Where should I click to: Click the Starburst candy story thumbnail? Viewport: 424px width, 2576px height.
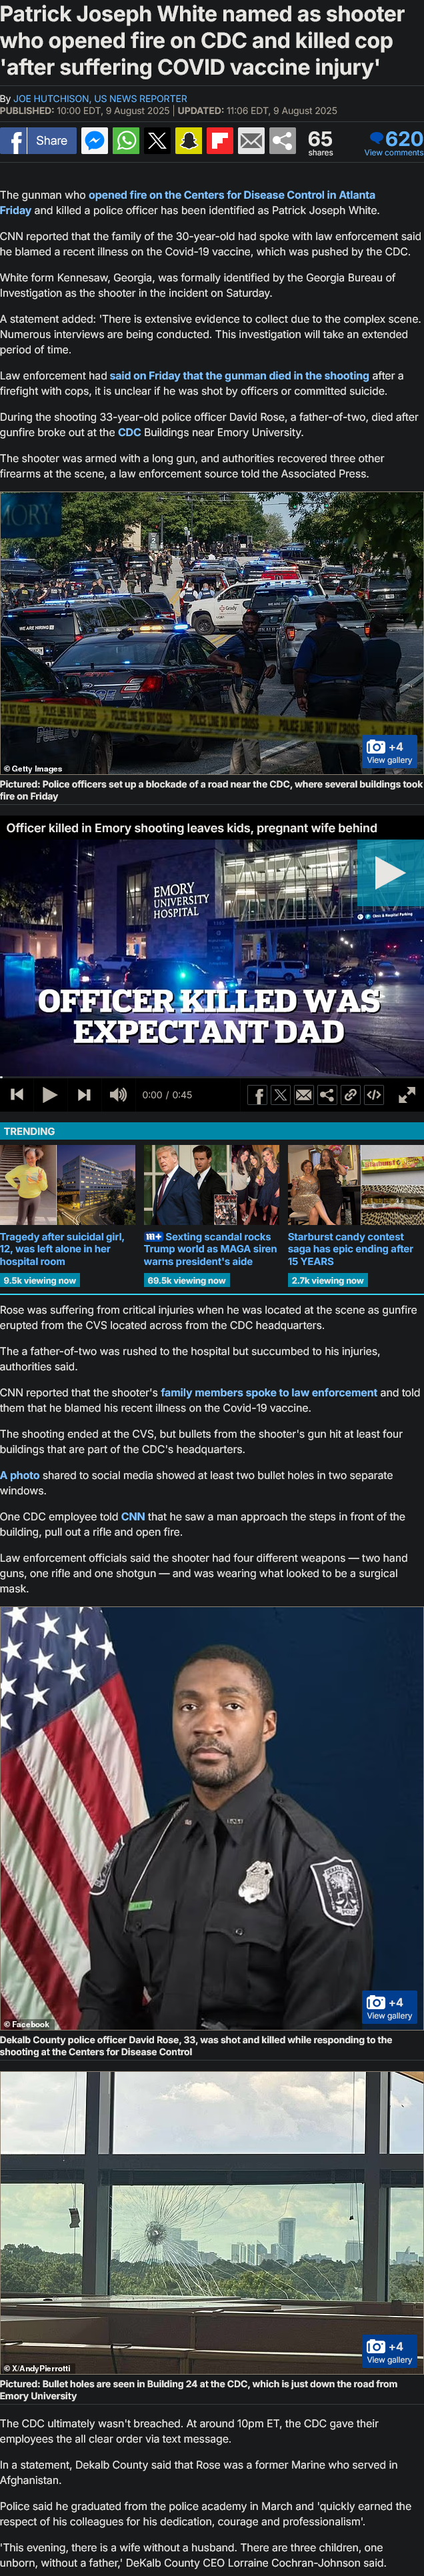coord(356,1185)
